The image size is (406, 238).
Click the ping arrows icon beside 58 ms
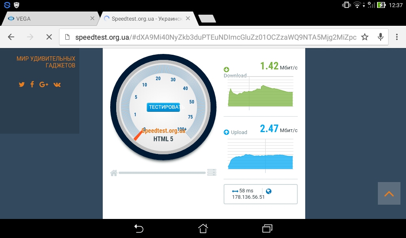235,191
